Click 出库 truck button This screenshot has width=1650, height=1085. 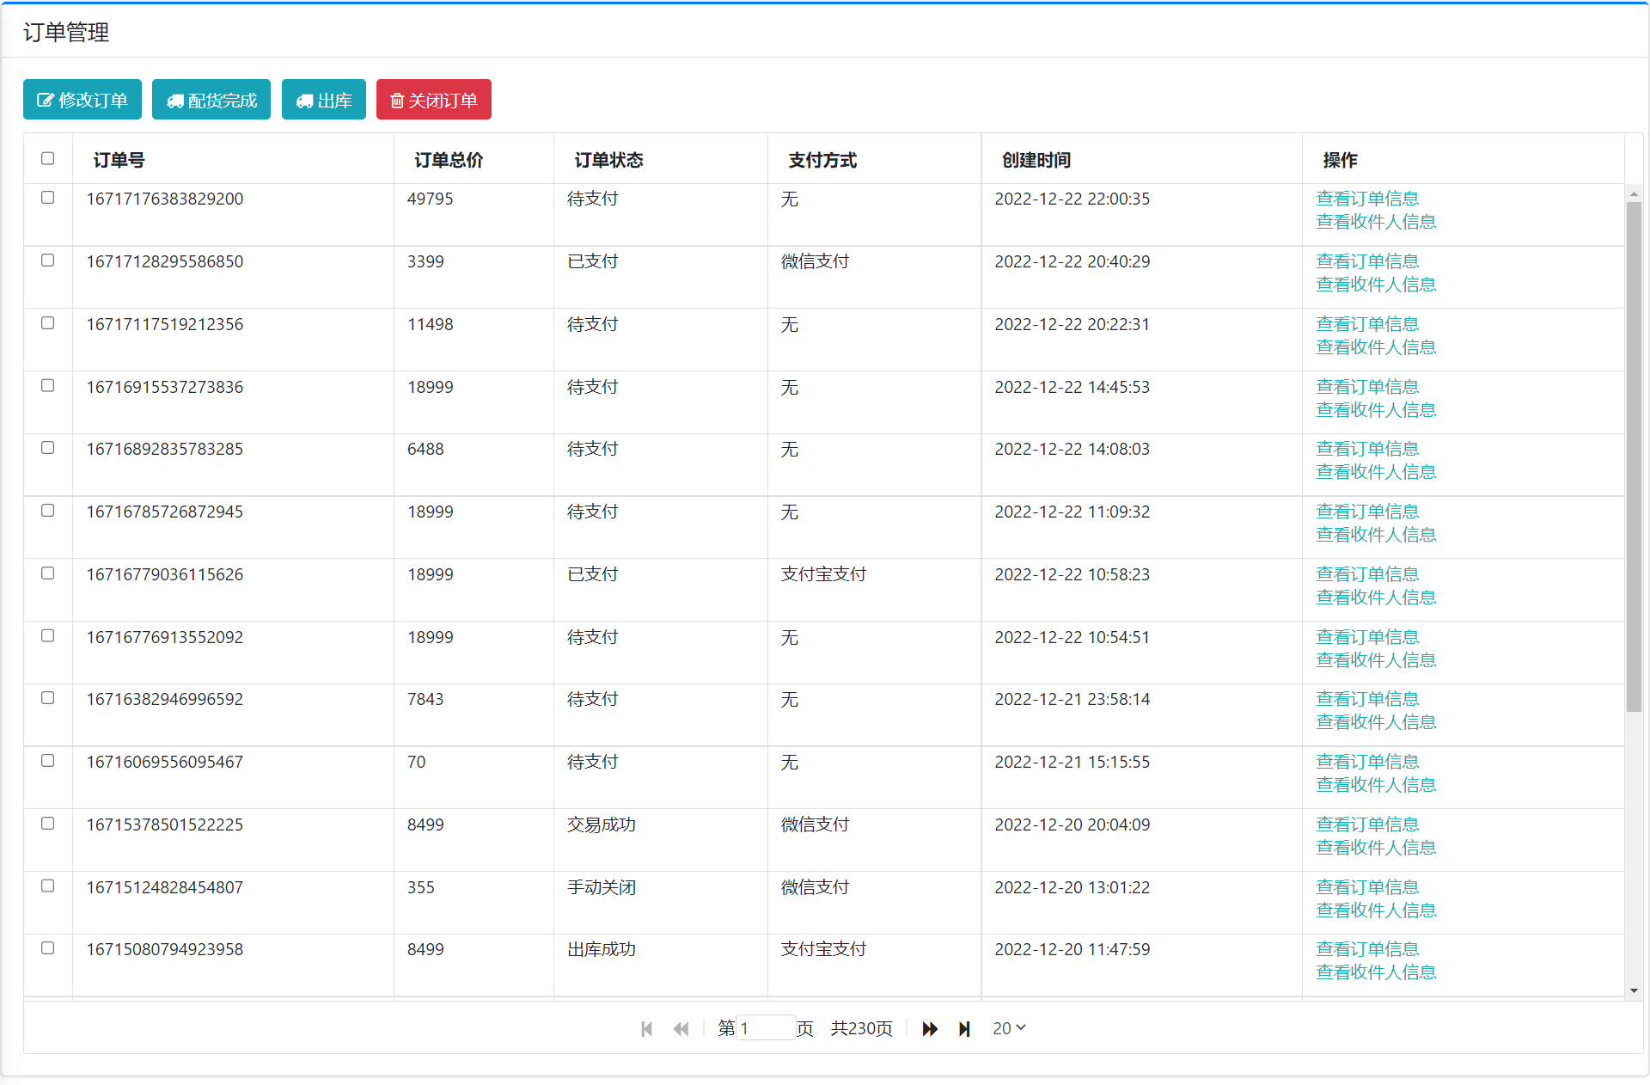[x=324, y=101]
